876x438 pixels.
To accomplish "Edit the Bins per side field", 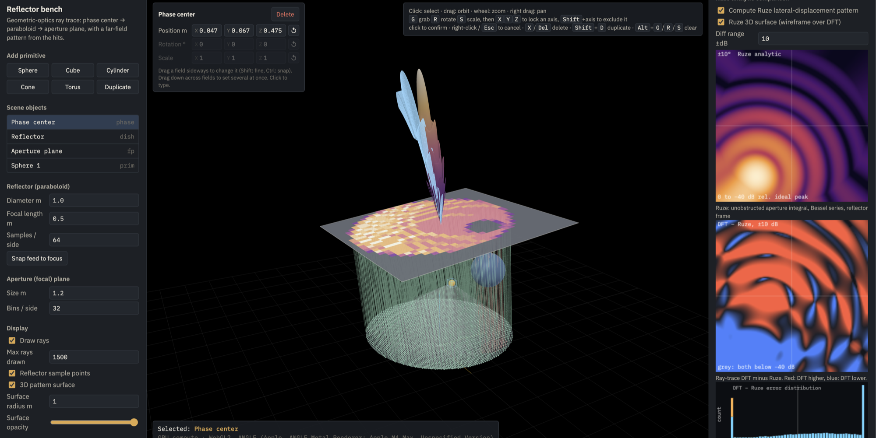I will pos(94,308).
